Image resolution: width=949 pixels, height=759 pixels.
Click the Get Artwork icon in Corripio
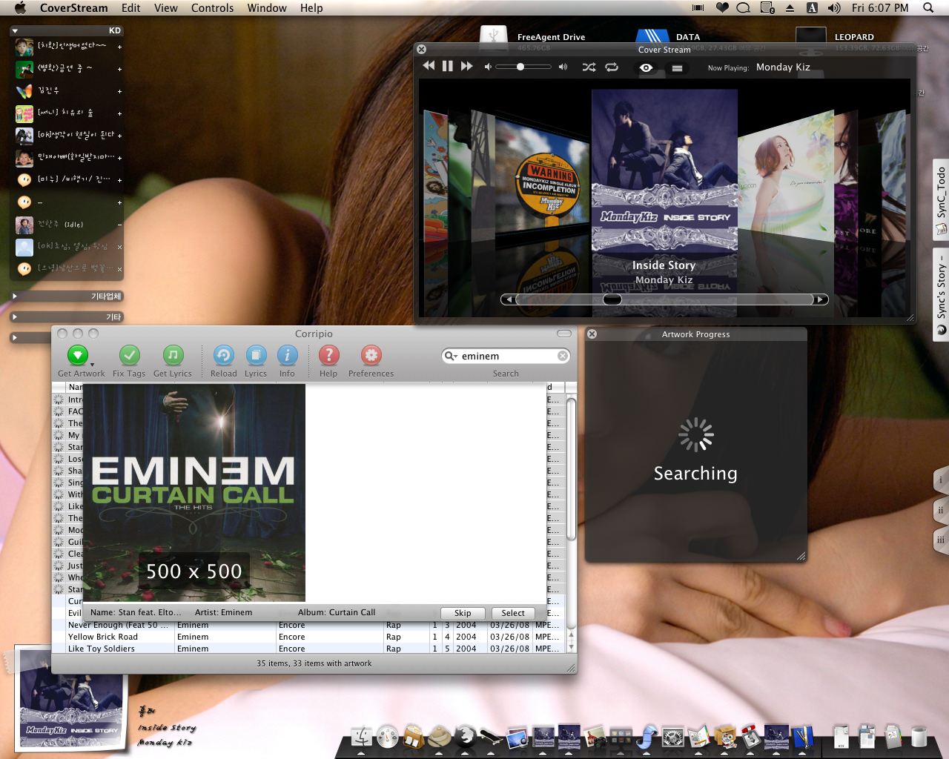77,355
